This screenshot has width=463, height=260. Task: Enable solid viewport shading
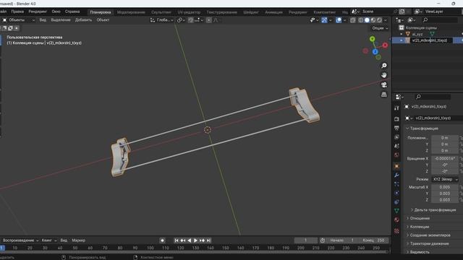[367, 20]
